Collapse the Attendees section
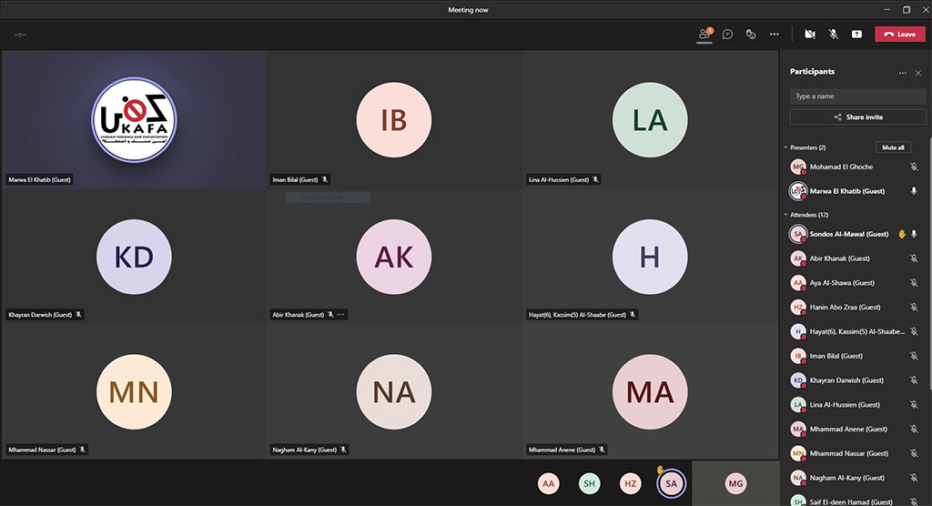 point(785,215)
